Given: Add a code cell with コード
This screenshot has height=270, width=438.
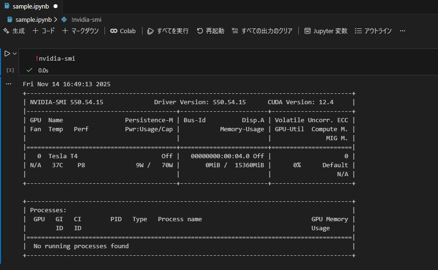Looking at the screenshot, I should coord(44,31).
